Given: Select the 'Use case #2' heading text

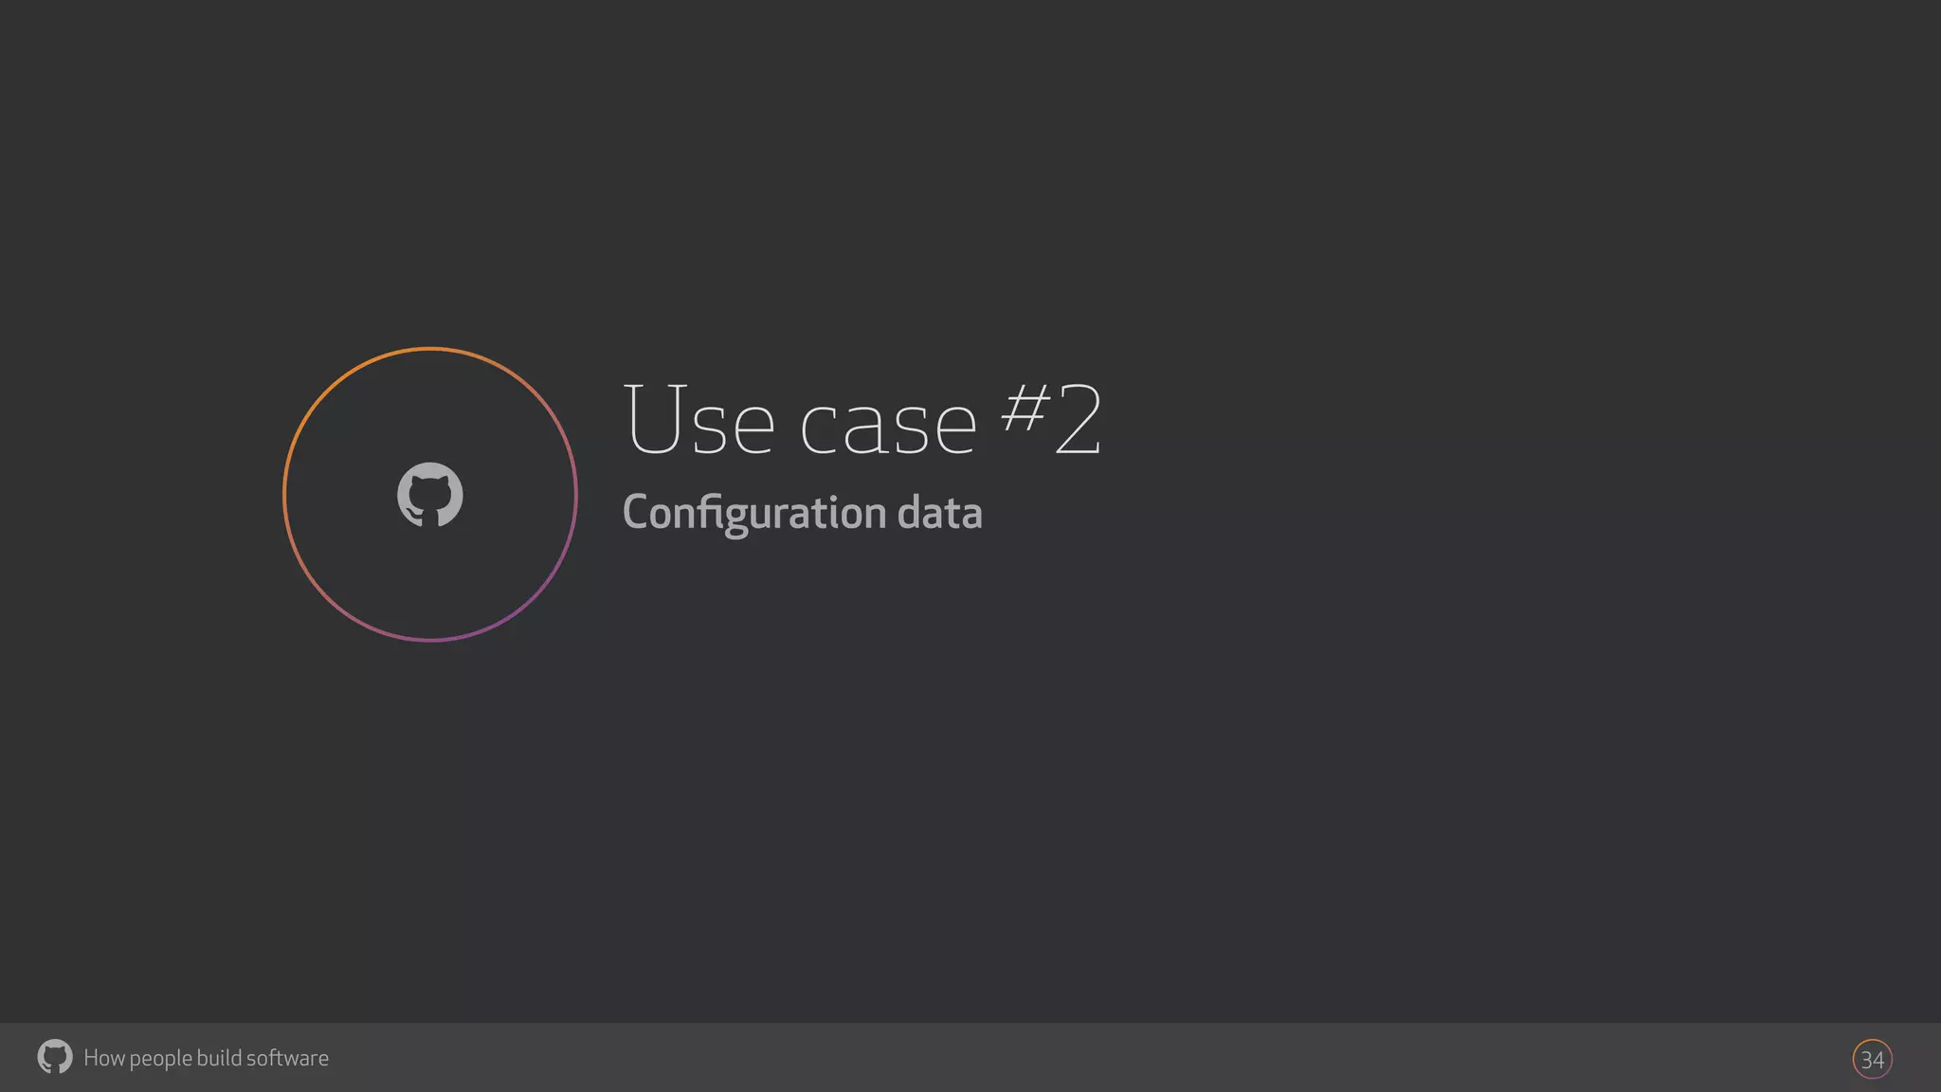Looking at the screenshot, I should click(862, 418).
